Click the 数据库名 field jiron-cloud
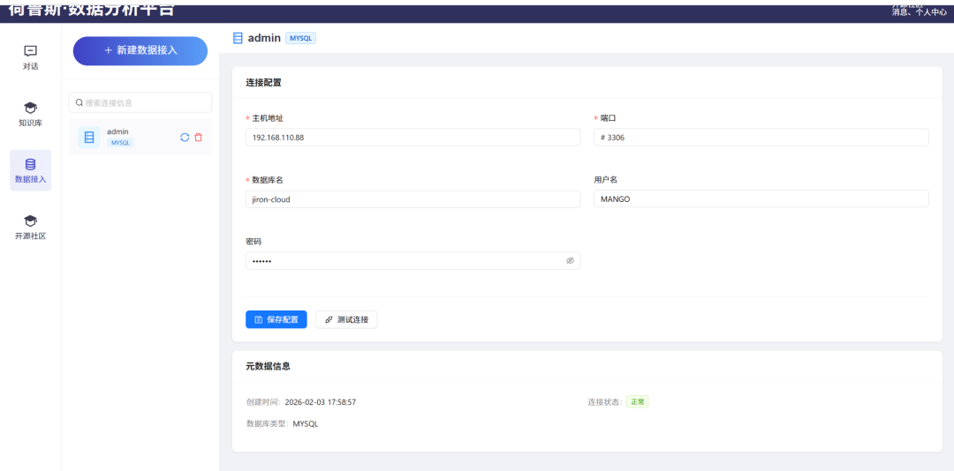Viewport: 954px width, 471px height. 413,198
